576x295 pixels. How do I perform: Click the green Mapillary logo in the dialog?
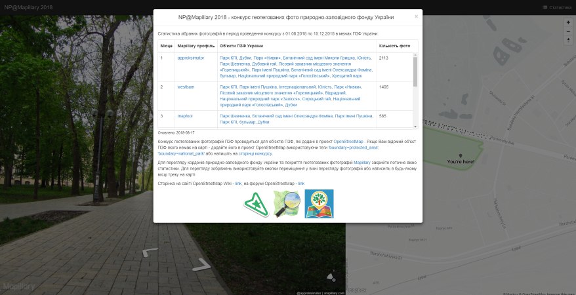tap(256, 205)
